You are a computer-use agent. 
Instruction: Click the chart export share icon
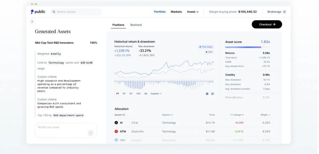pyautogui.click(x=213, y=94)
